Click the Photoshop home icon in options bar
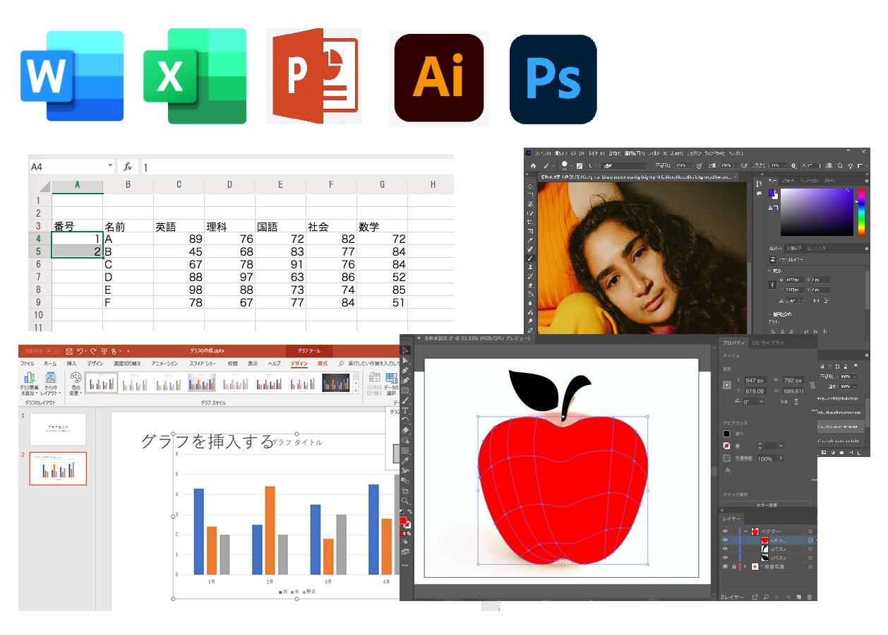 (x=534, y=165)
